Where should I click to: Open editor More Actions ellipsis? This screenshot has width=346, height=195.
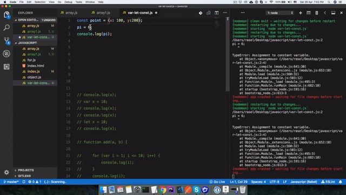click(x=225, y=13)
